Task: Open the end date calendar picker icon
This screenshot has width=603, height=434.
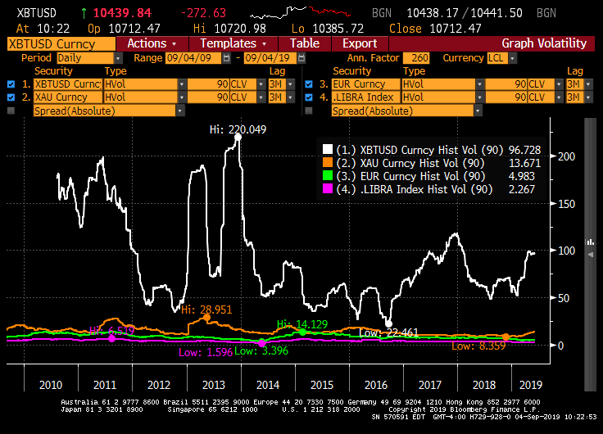Action: pos(301,58)
